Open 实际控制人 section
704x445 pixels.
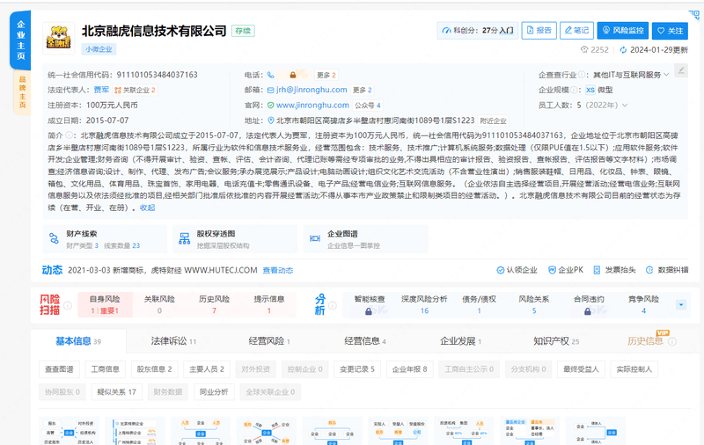pos(634,369)
